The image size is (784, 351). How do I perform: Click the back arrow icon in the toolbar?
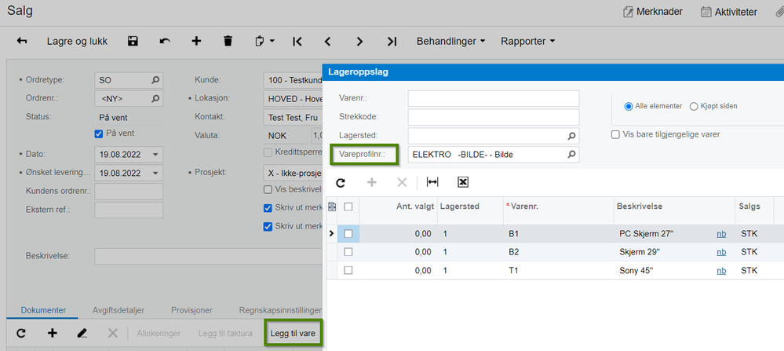[x=22, y=42]
